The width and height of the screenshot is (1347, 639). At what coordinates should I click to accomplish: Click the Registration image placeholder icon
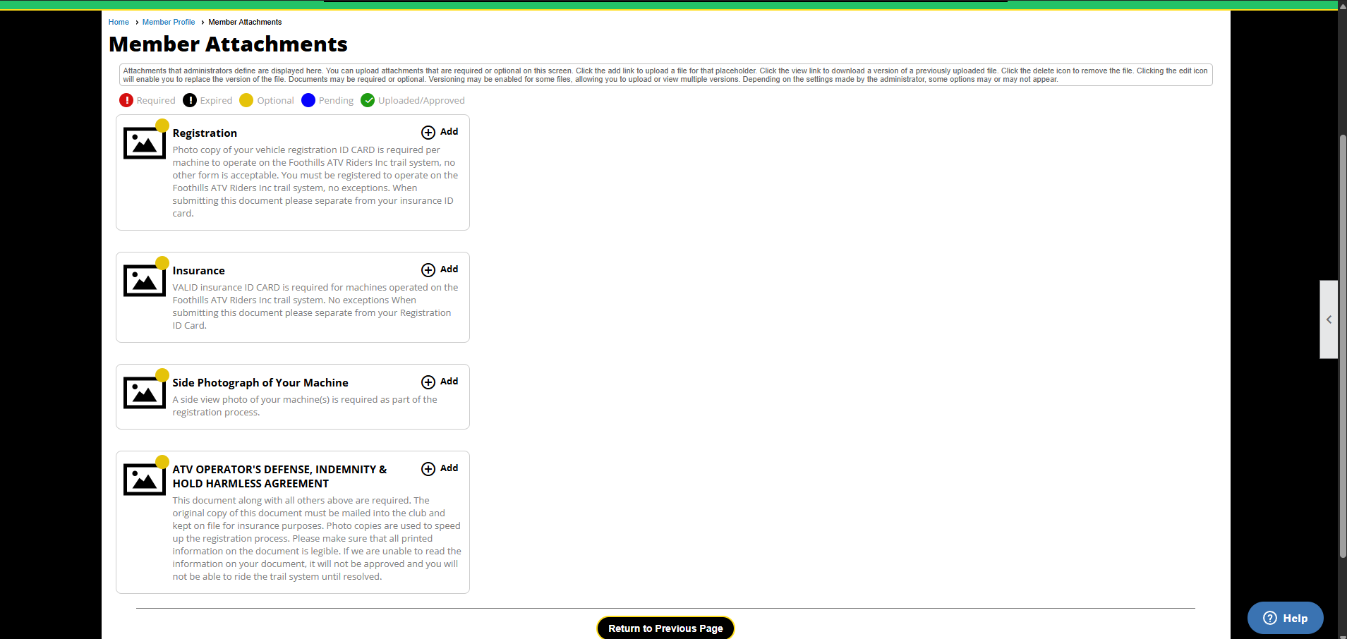(x=145, y=143)
